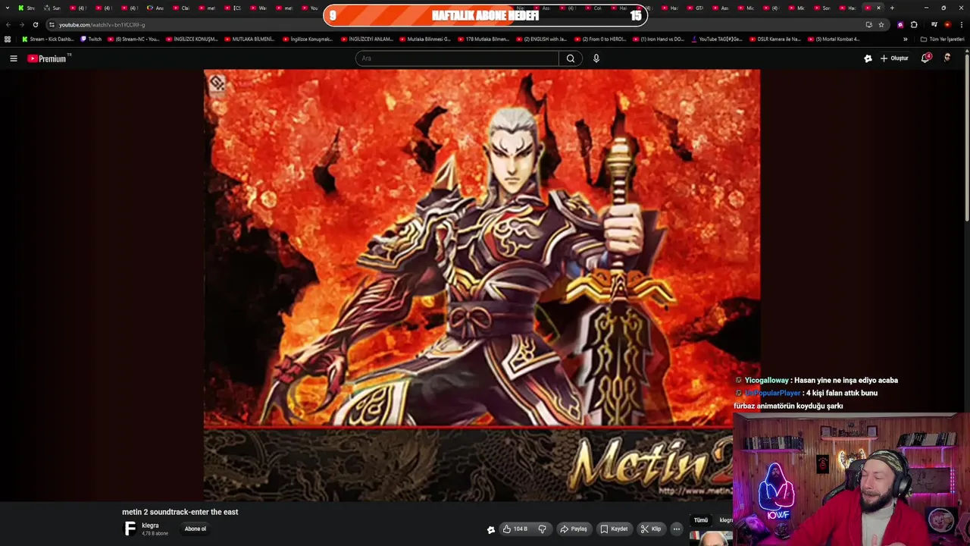Open Chrome three-dot menu
Viewport: 970px width, 546px height.
961,25
